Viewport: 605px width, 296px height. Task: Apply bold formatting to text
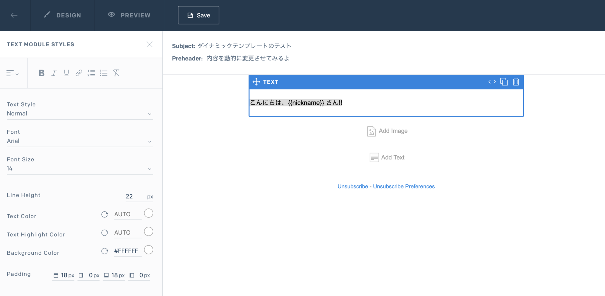[x=41, y=73]
